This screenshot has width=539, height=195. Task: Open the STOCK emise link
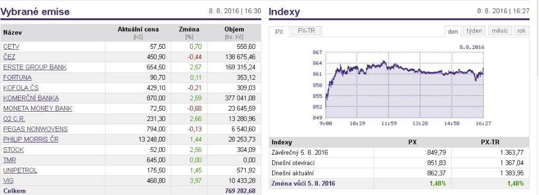(x=13, y=149)
